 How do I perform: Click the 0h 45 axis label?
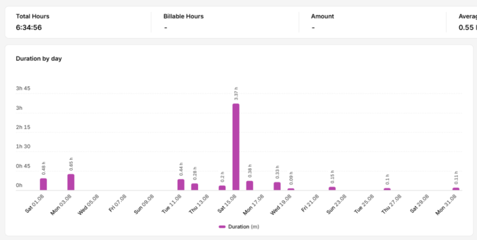[x=23, y=166]
